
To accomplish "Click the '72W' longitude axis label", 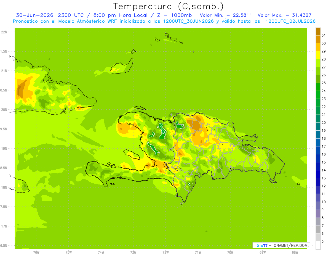I will pyautogui.click(x=165, y=252).
